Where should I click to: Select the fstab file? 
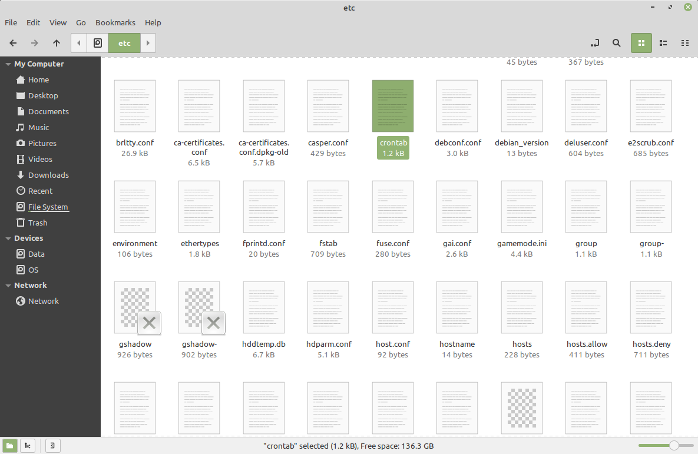click(x=328, y=207)
